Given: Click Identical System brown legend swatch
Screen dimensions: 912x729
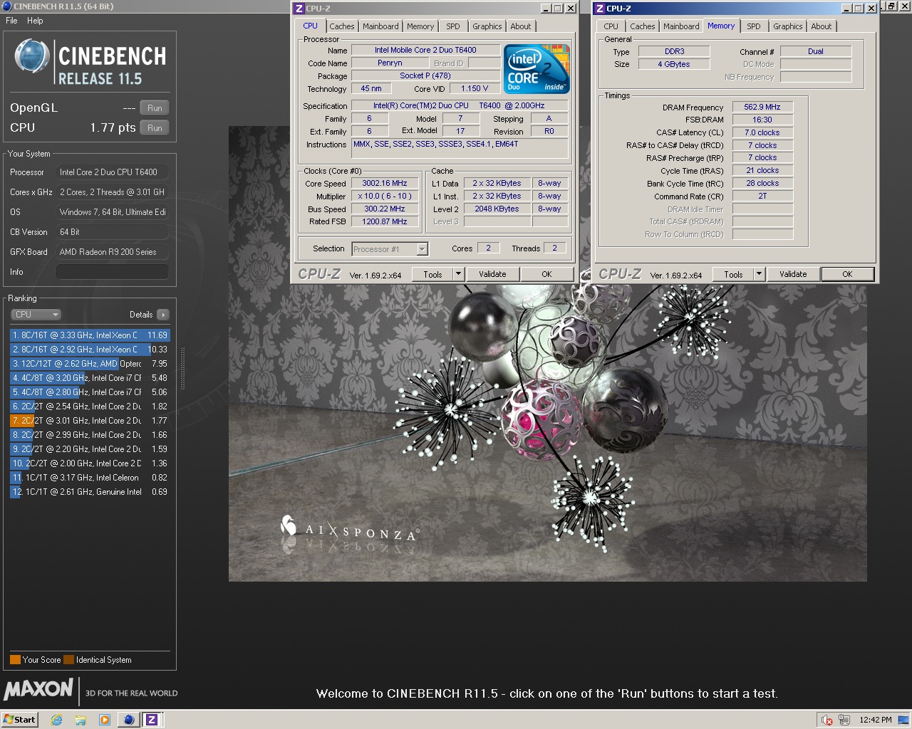Looking at the screenshot, I should [x=68, y=660].
